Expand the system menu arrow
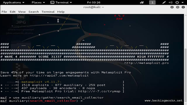The image size is (187, 105). coord(182,3)
